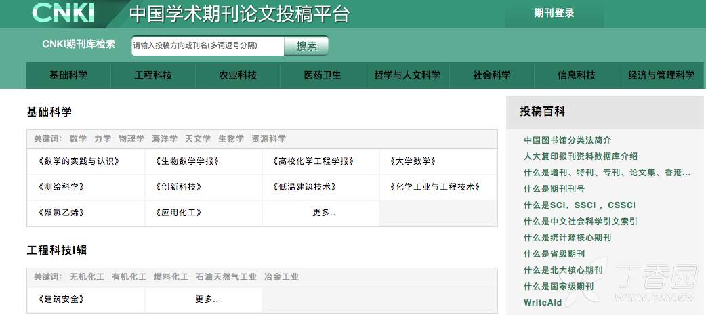Viewport: 706px width, 315px height.
Task: Open journal 《化学工业与工程技术》
Action: 435,187
